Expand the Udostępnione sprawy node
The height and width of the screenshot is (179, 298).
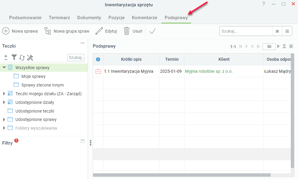coord(4,119)
